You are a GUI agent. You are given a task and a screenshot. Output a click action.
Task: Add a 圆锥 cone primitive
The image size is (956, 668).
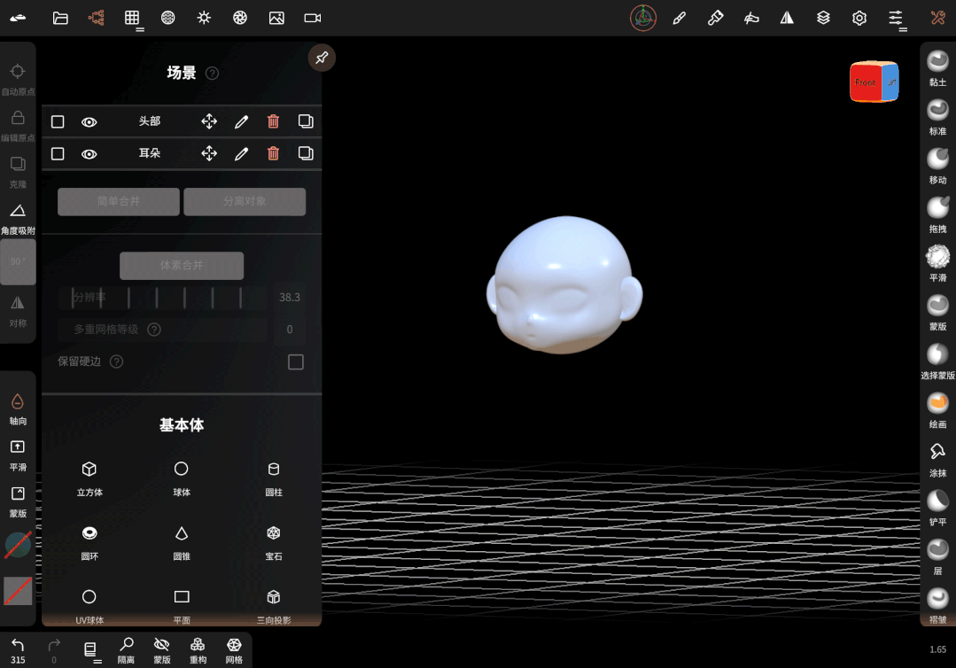coord(182,543)
